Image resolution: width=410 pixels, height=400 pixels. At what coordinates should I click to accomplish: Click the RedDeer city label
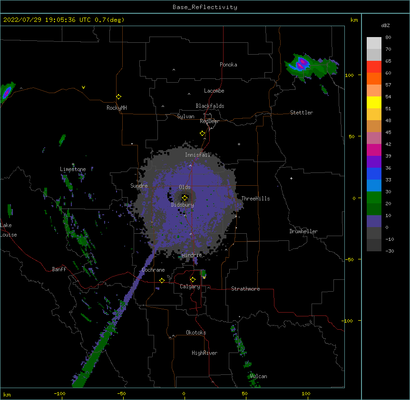point(209,121)
